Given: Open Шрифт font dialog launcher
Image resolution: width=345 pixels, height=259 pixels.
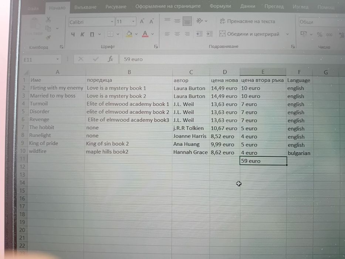Looking at the screenshot, I should click(x=156, y=47).
